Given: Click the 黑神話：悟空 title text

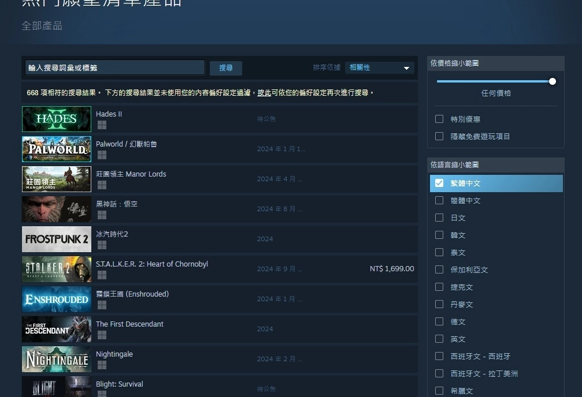Looking at the screenshot, I should [117, 204].
